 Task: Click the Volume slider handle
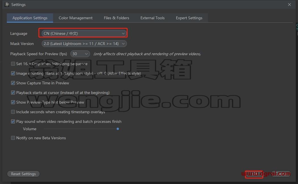(x=118, y=129)
